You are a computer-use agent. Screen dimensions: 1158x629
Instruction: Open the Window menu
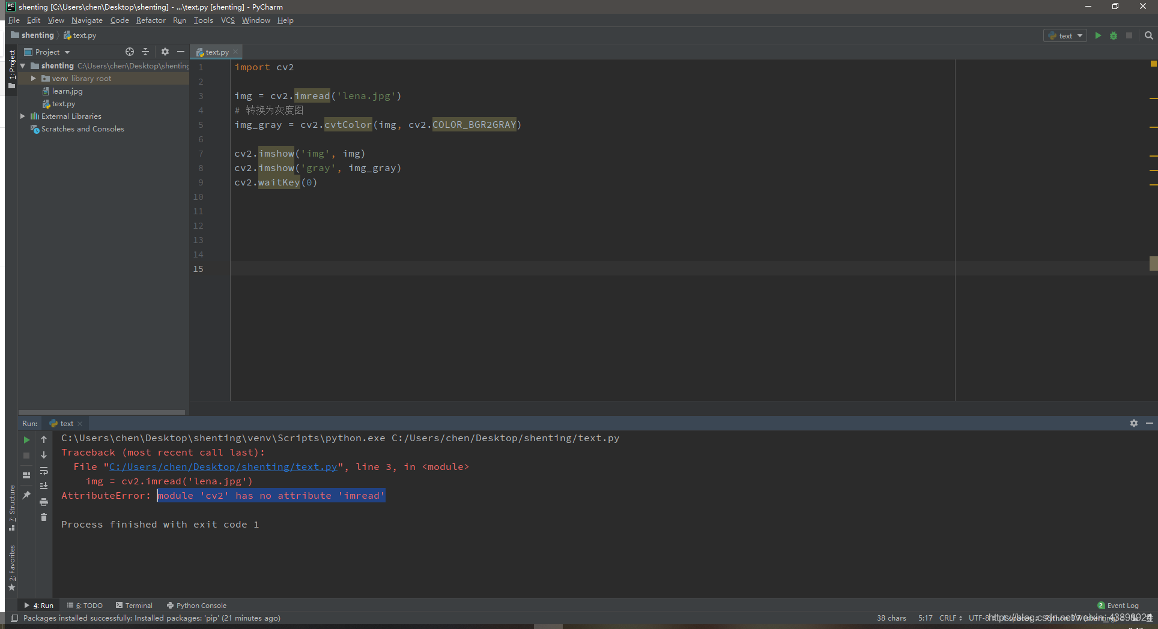256,20
